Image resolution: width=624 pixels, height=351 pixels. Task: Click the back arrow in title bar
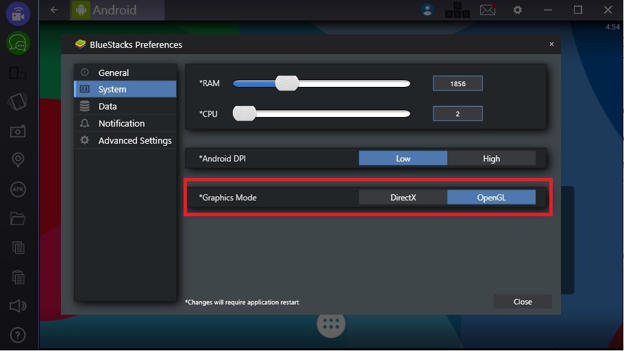[54, 10]
